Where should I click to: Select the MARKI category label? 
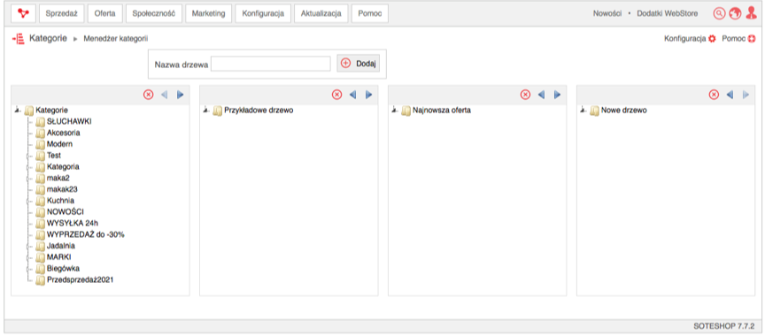pyautogui.click(x=59, y=257)
